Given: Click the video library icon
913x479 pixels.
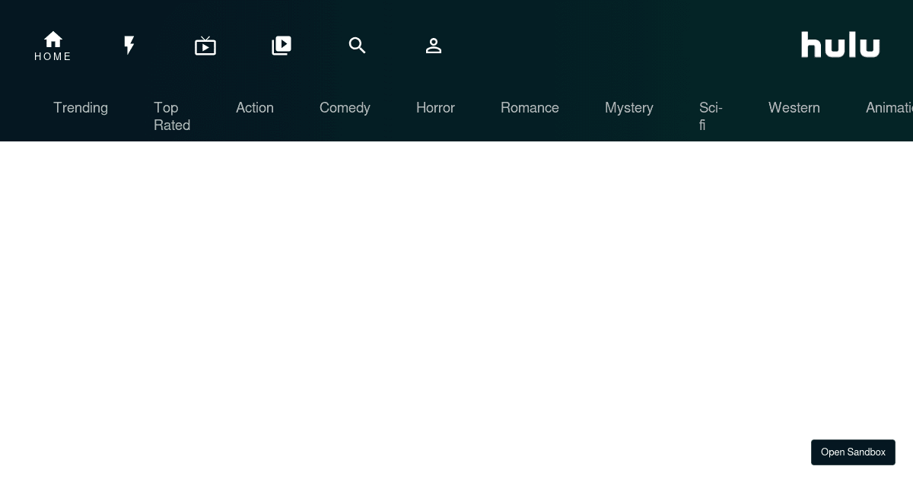Looking at the screenshot, I should [x=282, y=46].
